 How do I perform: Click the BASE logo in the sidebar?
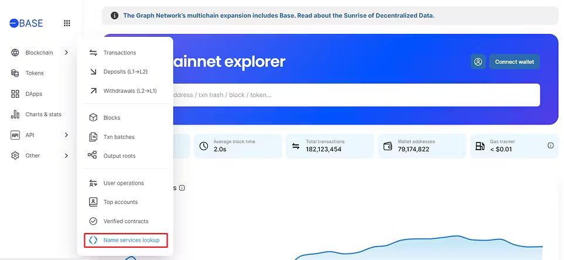26,23
